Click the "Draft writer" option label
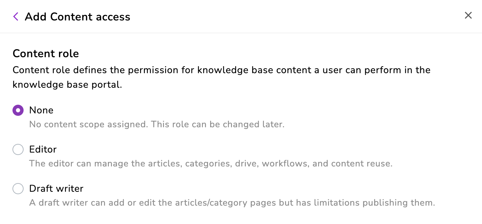The height and width of the screenshot is (224, 482). click(56, 189)
